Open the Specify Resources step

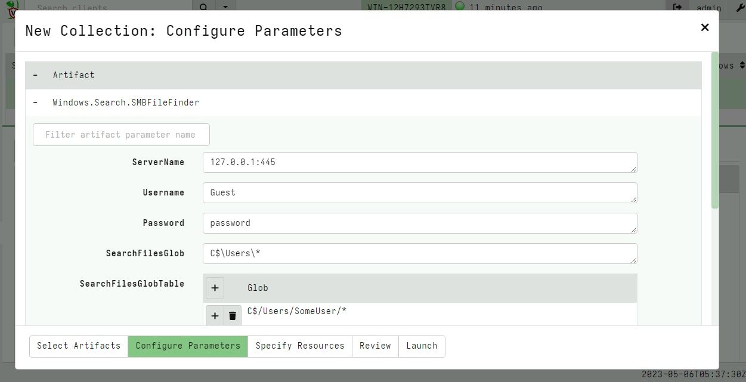tap(299, 346)
